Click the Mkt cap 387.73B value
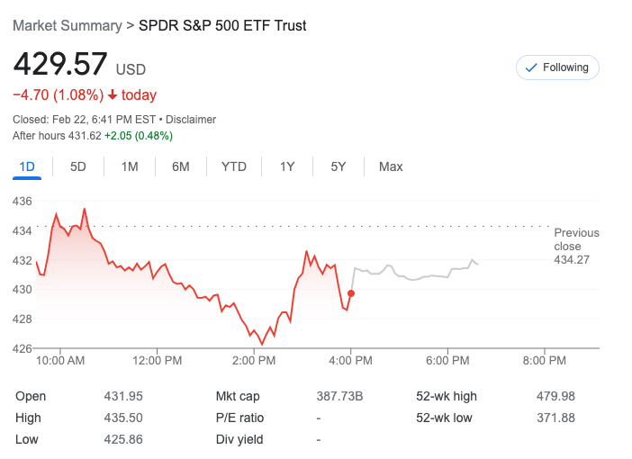Image resolution: width=632 pixels, height=459 pixels. [338, 396]
